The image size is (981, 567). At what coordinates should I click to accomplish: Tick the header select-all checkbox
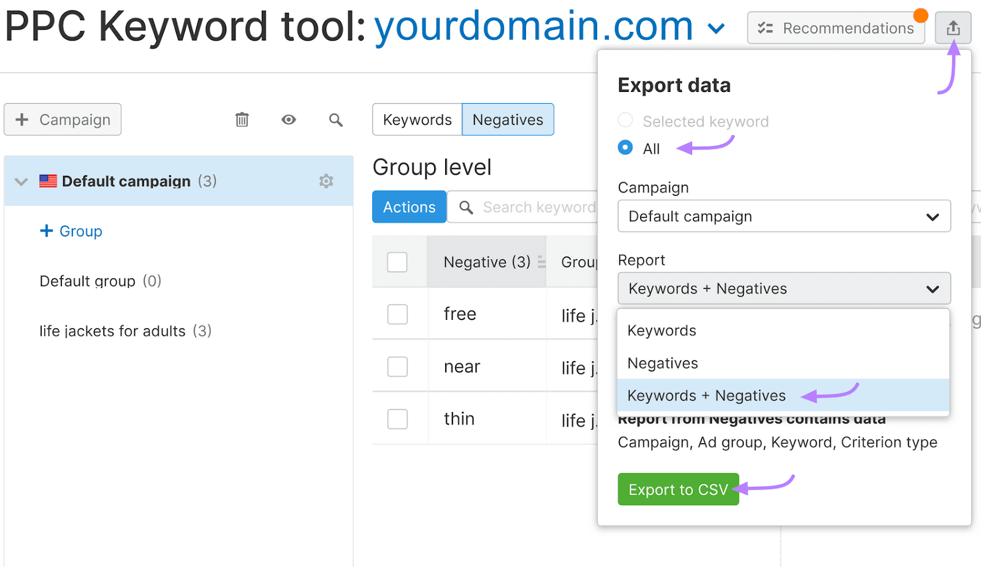click(x=397, y=262)
